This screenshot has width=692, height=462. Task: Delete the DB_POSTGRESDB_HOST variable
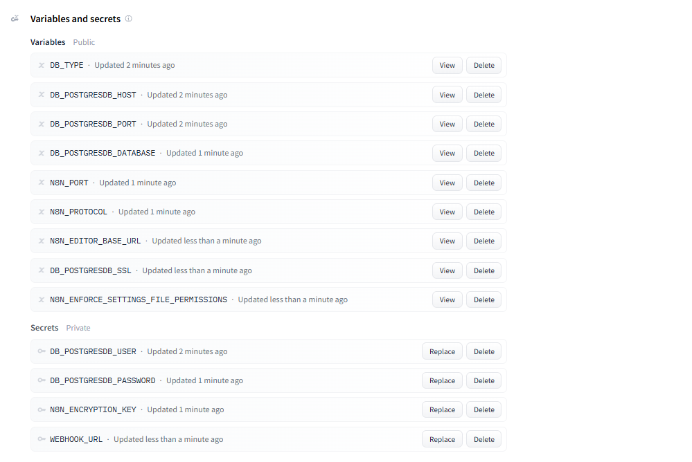483,95
